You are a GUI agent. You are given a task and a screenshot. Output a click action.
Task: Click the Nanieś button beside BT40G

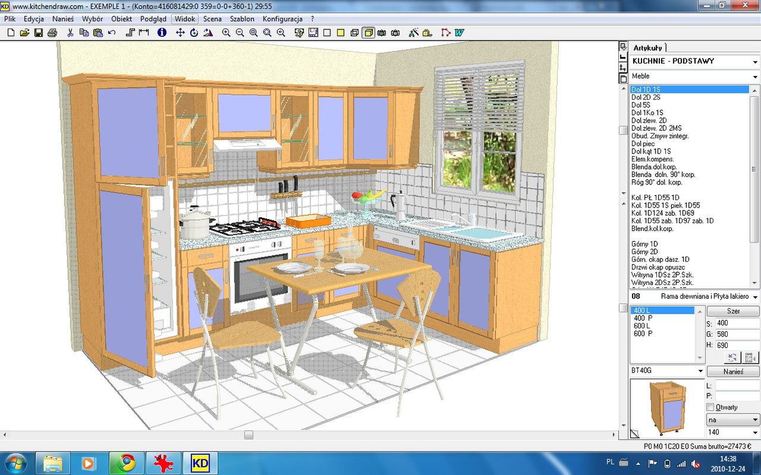coord(733,372)
